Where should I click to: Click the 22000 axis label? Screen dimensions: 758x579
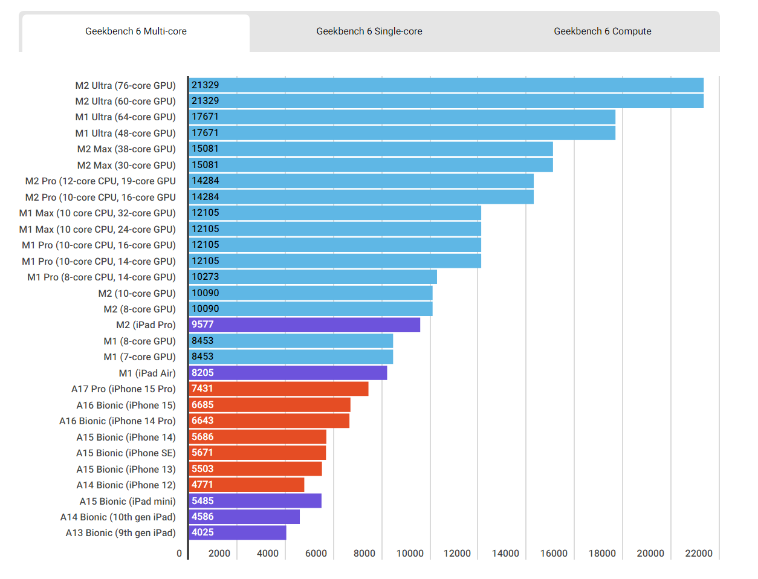click(x=698, y=554)
